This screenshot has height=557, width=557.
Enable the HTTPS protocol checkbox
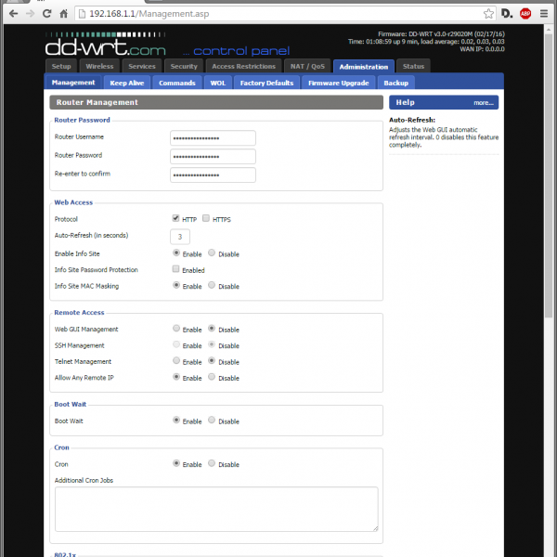(x=206, y=218)
